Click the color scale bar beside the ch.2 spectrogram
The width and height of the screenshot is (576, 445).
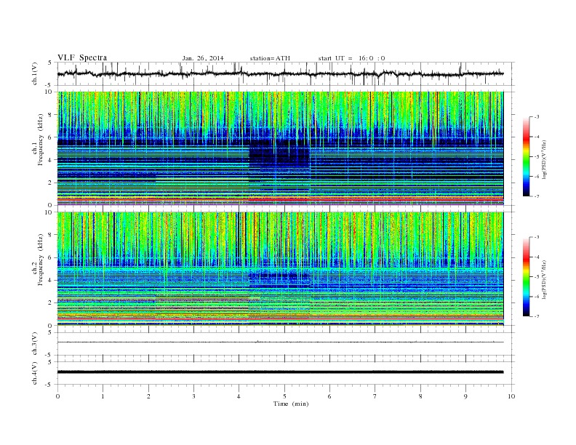click(526, 276)
